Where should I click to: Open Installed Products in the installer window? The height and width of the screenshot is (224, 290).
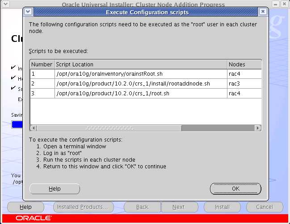tap(83, 207)
